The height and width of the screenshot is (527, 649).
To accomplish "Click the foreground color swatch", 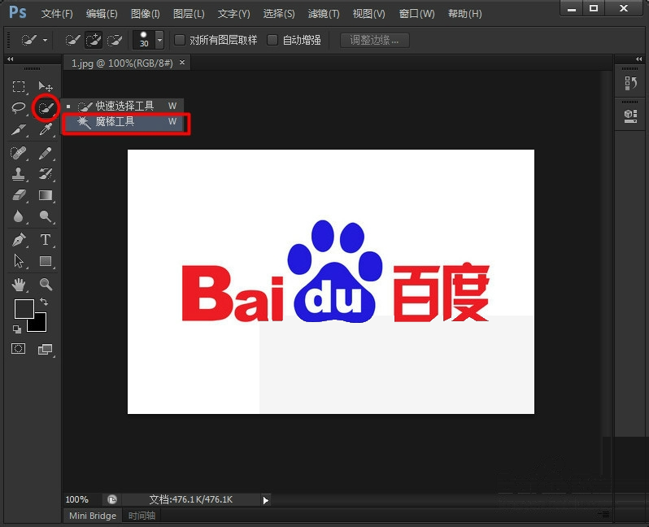I will point(24,308).
